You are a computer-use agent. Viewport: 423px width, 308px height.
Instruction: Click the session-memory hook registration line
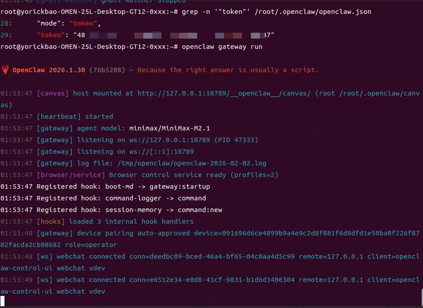tap(129, 210)
